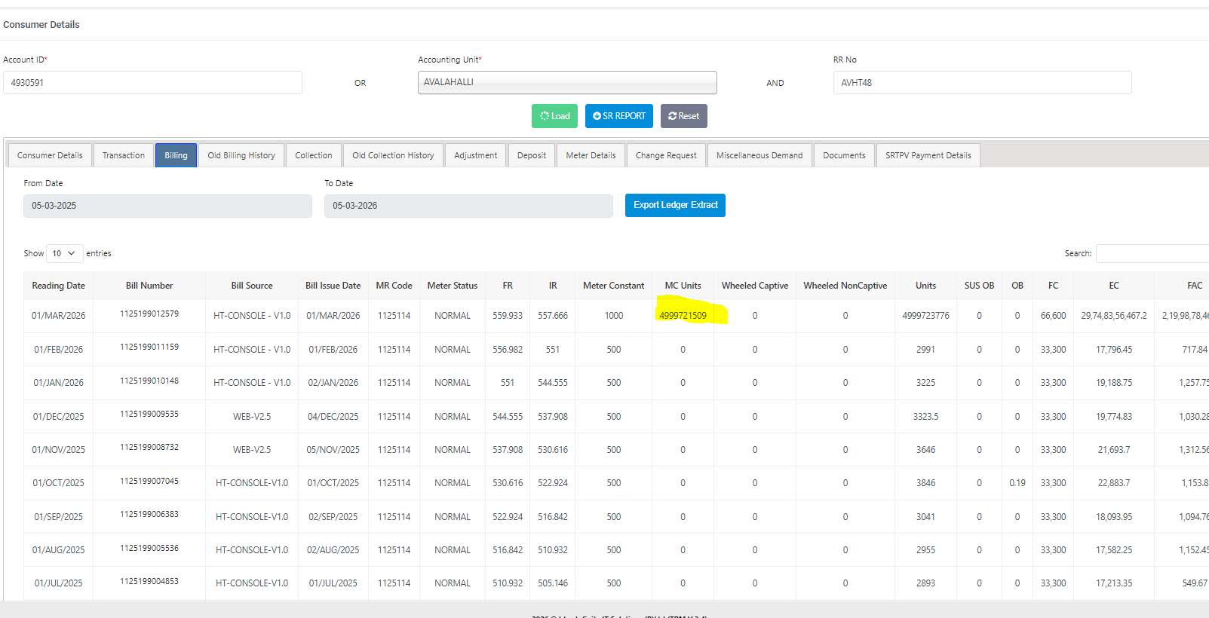
Task: Switch to the Consumer Details tab
Action: [x=50, y=155]
